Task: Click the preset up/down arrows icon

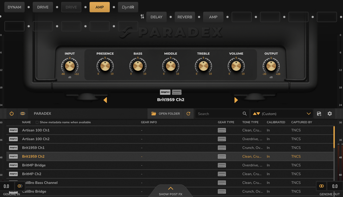Action: click(x=256, y=114)
